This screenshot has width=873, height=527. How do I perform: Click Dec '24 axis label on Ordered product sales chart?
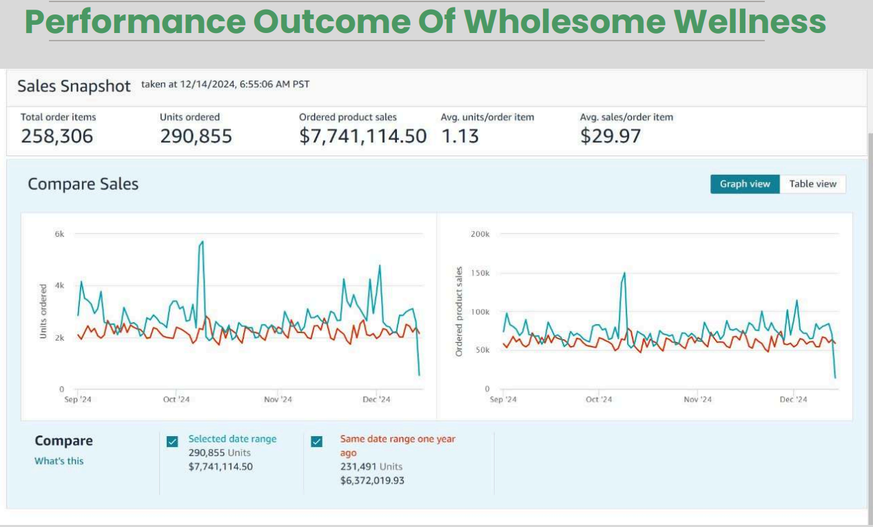[793, 400]
